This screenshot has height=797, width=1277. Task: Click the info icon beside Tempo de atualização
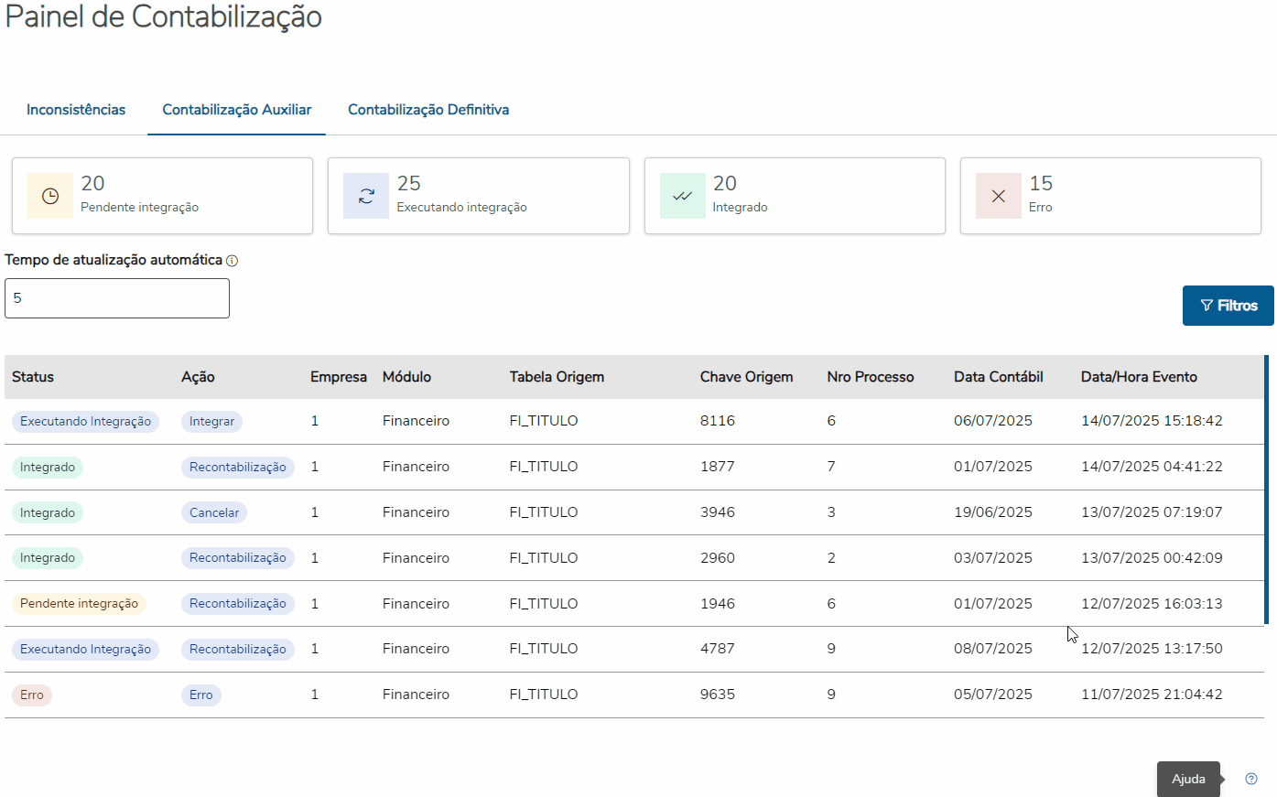(233, 261)
